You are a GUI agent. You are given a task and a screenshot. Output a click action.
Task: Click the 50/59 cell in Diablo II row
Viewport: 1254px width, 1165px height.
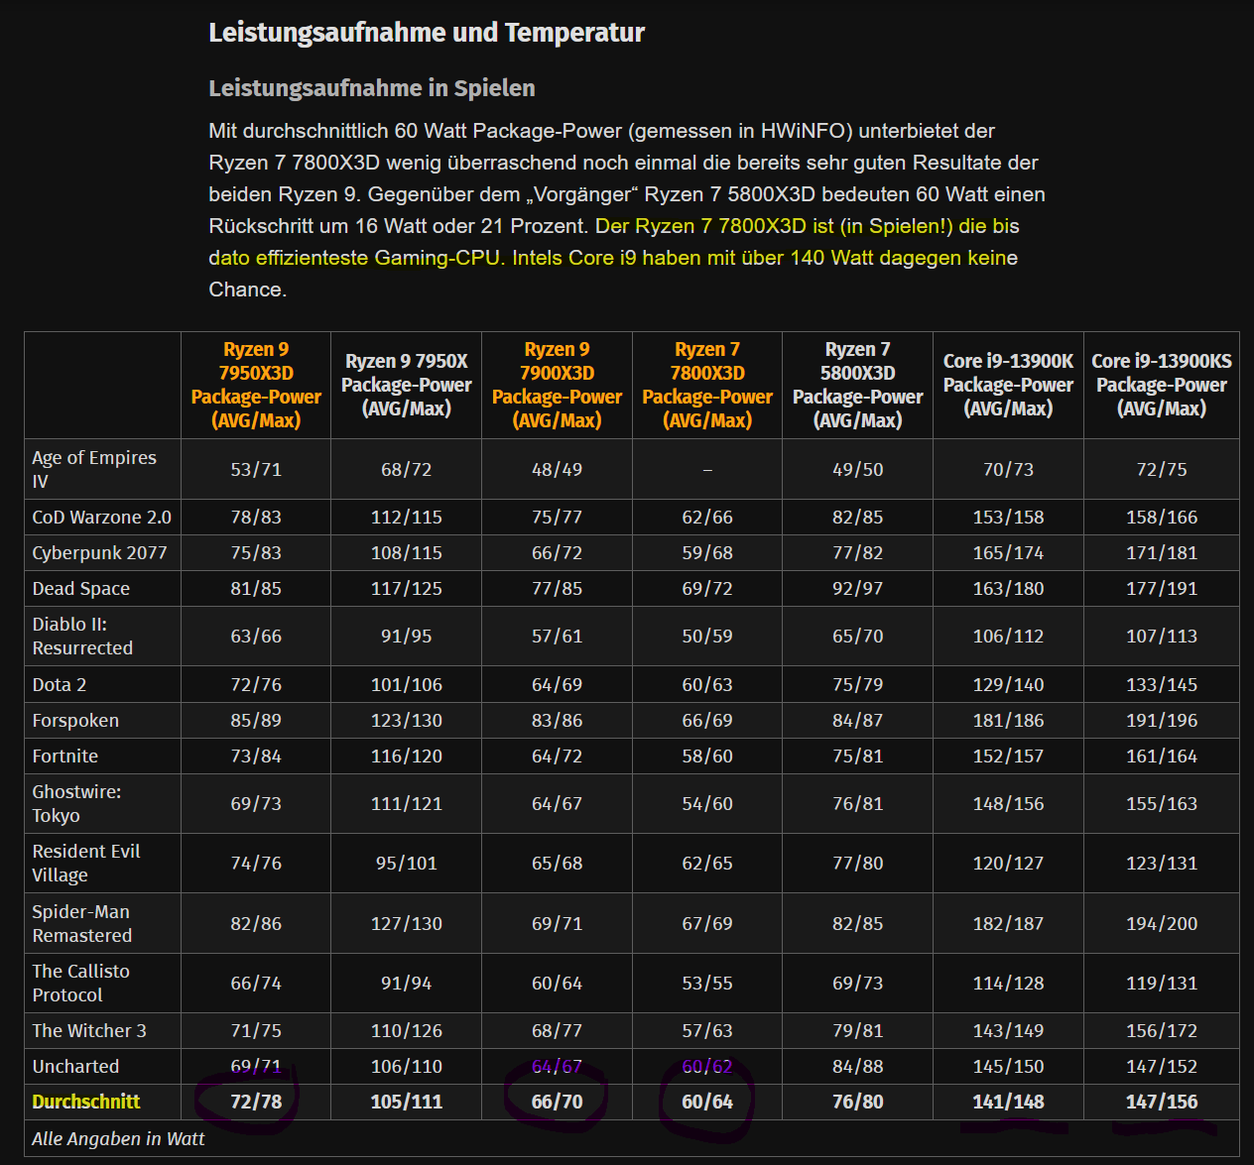[707, 636]
